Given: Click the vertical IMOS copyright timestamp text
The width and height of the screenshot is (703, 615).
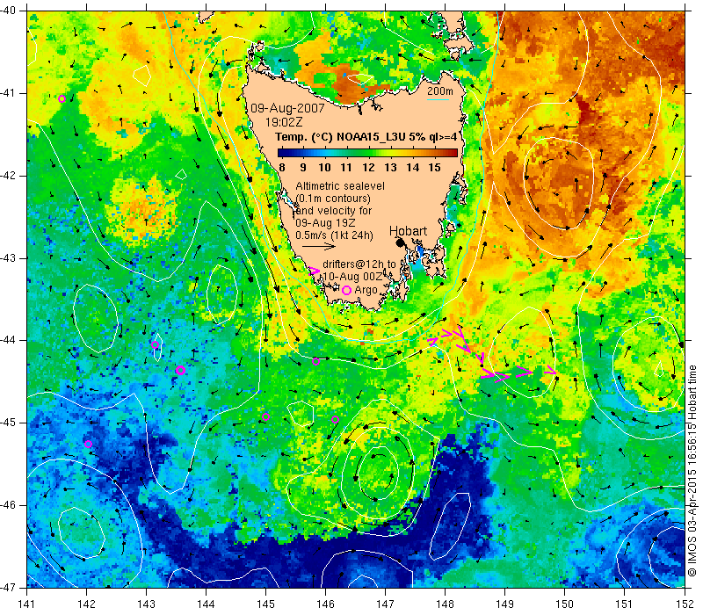Looking at the screenshot, I should point(692,471).
